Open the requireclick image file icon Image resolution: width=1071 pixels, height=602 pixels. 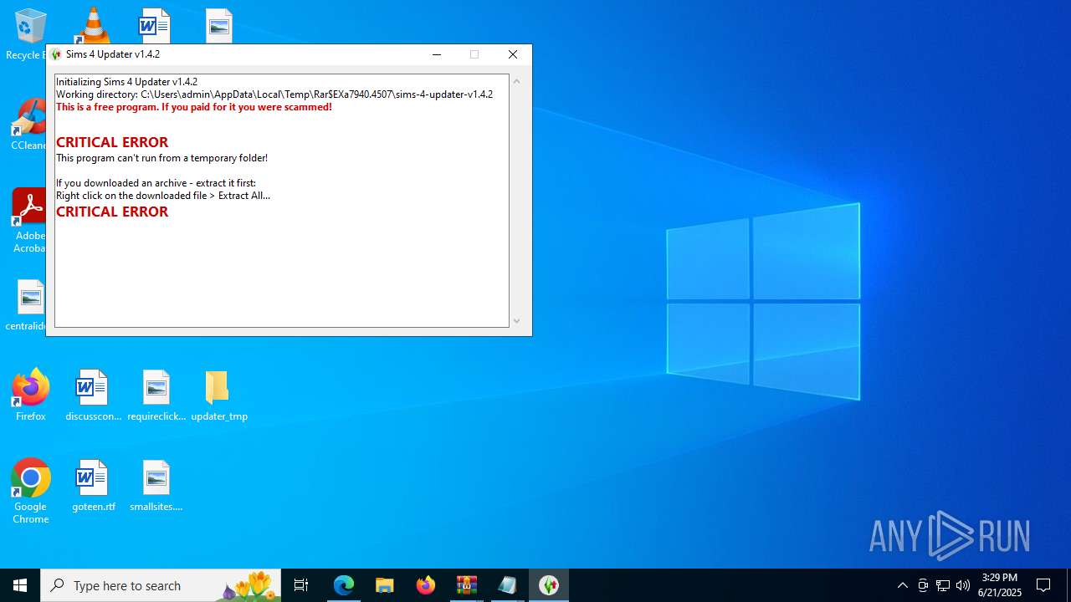coord(156,395)
